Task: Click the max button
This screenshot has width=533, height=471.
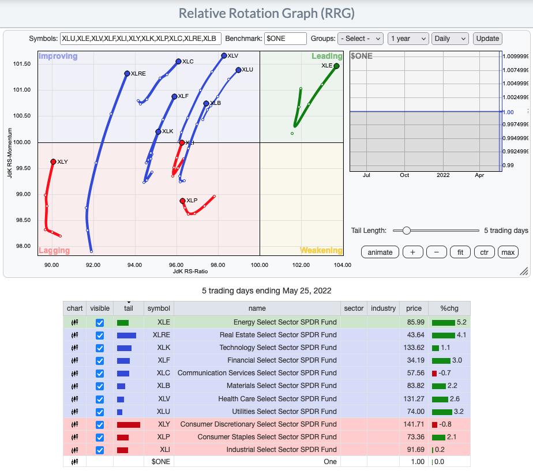Action: pyautogui.click(x=508, y=252)
